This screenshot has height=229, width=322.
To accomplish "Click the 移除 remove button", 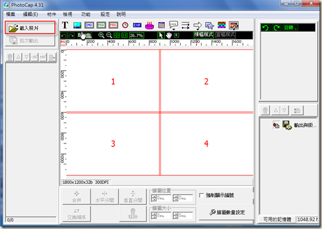I will [x=133, y=214].
